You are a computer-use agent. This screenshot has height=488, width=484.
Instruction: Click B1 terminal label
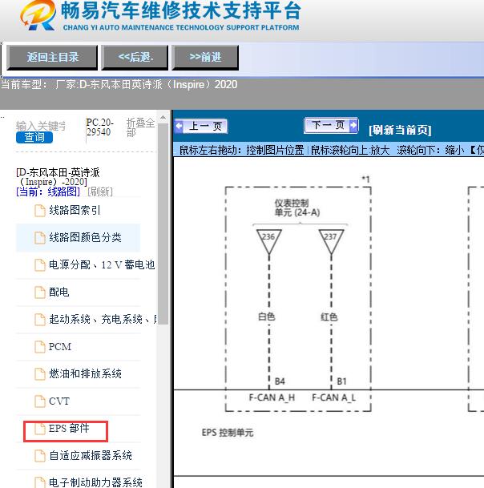click(341, 381)
